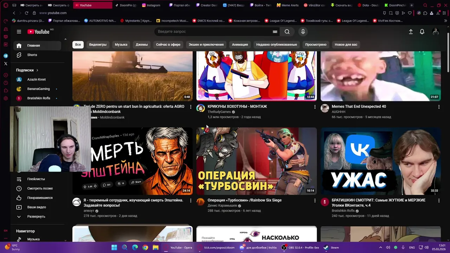Activate voice search microphone

click(303, 32)
